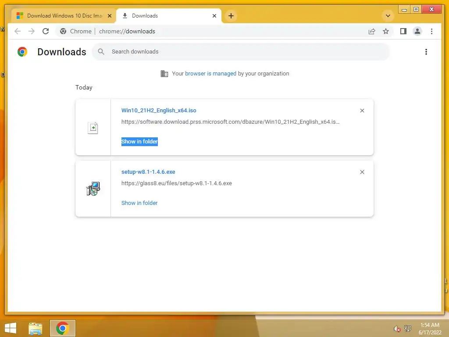
Task: Click the browser forward arrow
Action: click(x=32, y=31)
